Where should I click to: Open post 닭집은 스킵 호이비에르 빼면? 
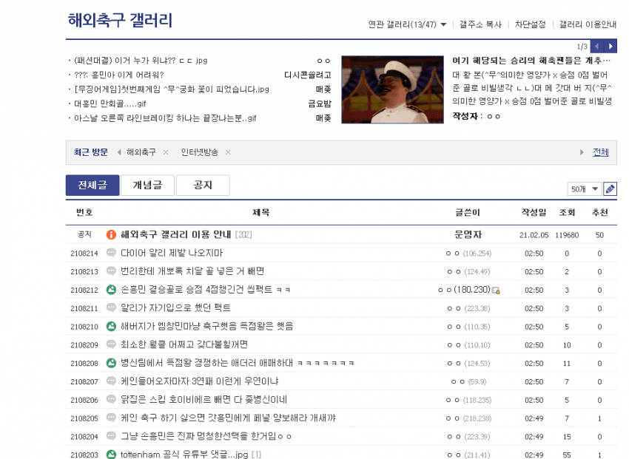(203, 400)
